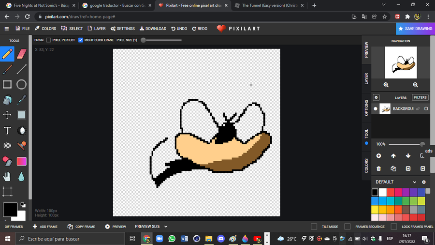435x245 pixels.
Task: Switch to the Preview side tab
Action: 366,50
